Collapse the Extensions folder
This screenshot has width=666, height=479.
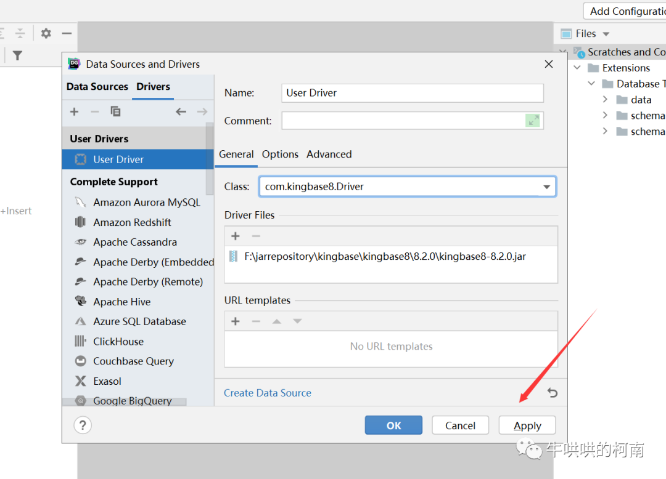click(577, 67)
